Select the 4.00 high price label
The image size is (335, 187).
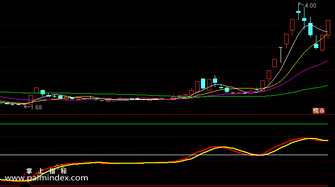point(311,6)
